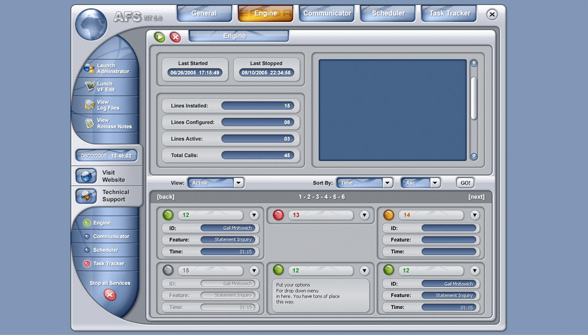
Task: Switch to the Communicator tab
Action: pyautogui.click(x=327, y=13)
